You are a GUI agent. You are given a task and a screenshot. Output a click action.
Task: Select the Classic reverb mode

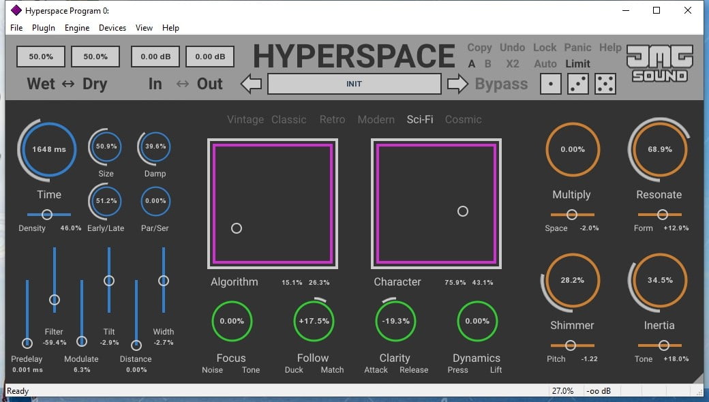click(289, 120)
